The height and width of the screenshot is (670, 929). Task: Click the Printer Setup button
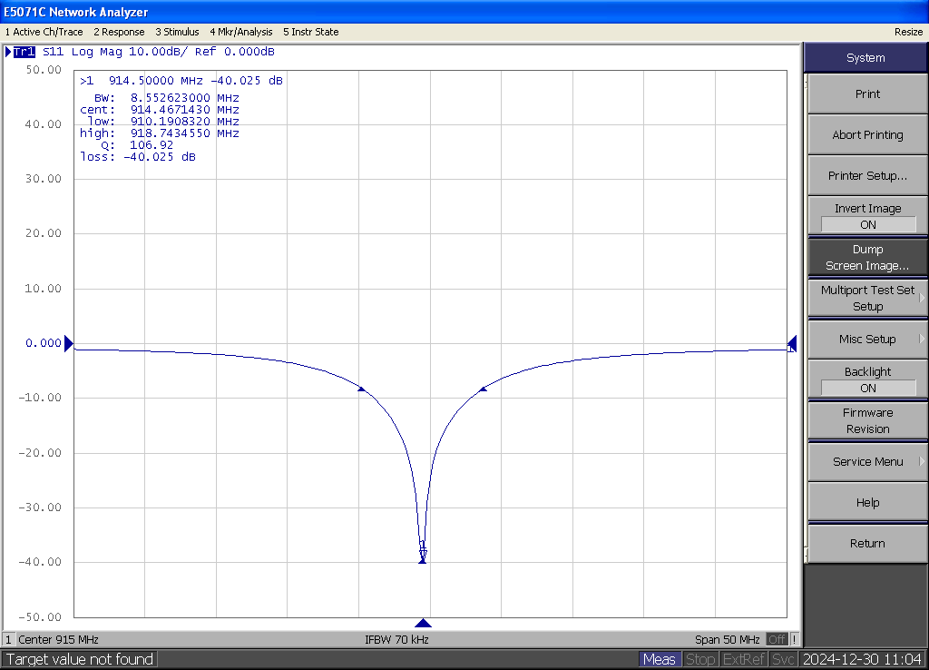(867, 175)
